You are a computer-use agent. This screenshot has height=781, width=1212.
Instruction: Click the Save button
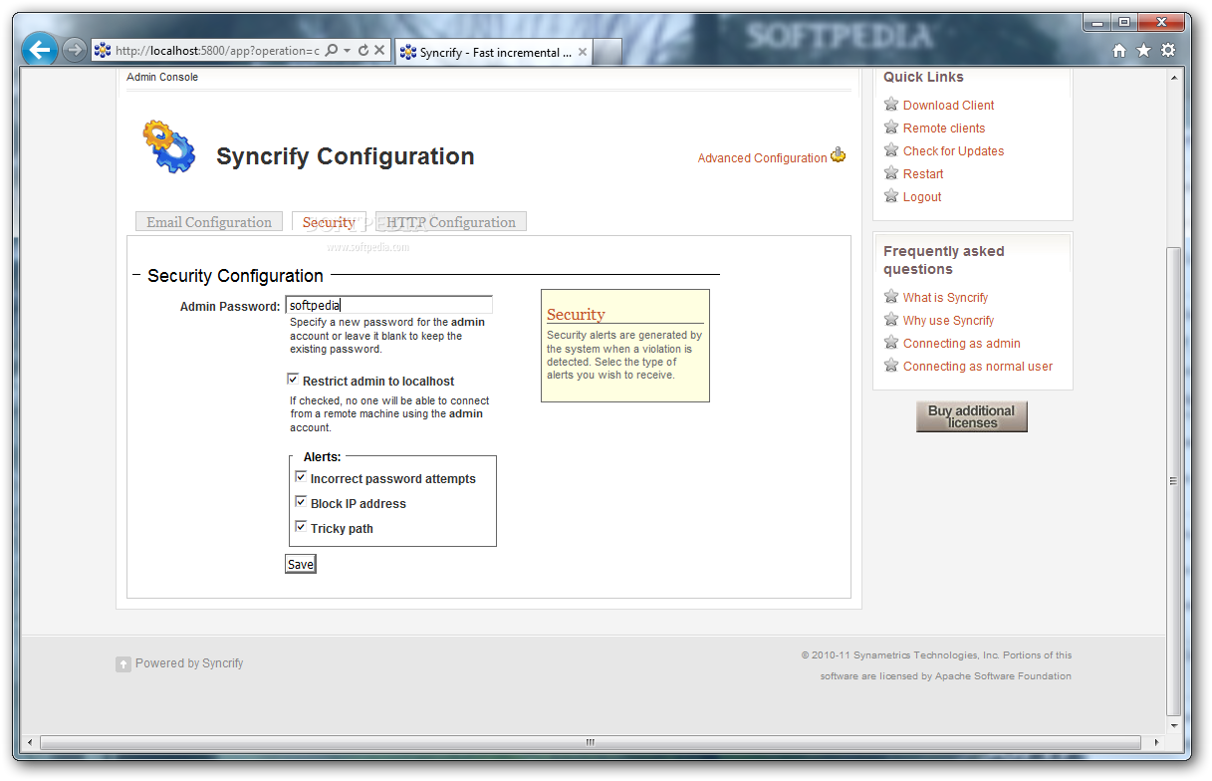tap(300, 564)
